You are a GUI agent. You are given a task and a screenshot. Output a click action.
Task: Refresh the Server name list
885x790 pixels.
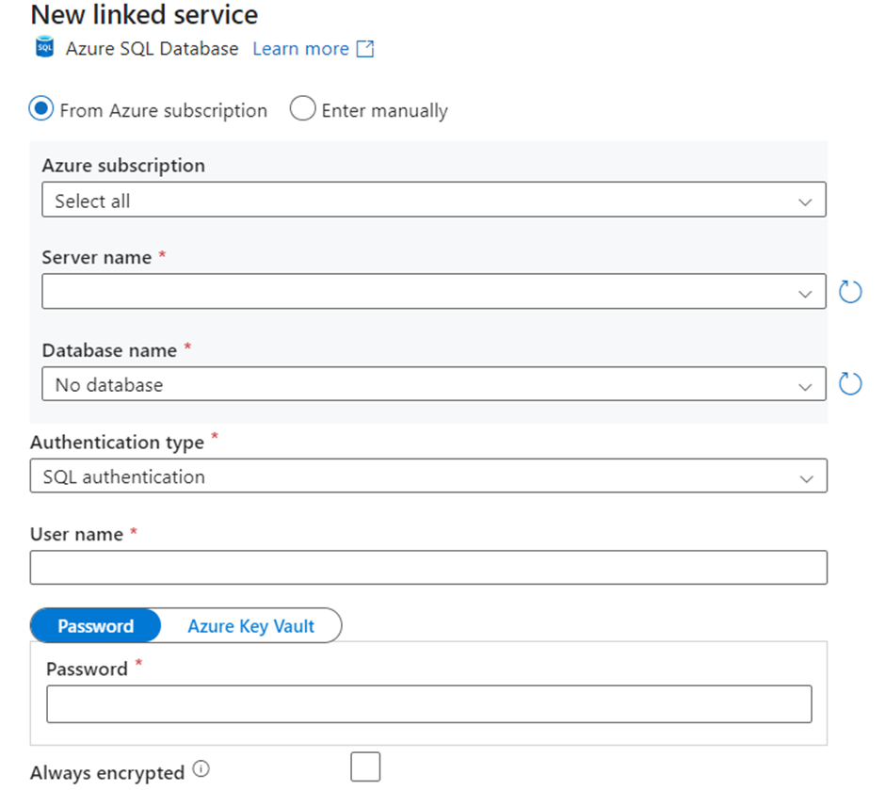pyautogui.click(x=850, y=292)
